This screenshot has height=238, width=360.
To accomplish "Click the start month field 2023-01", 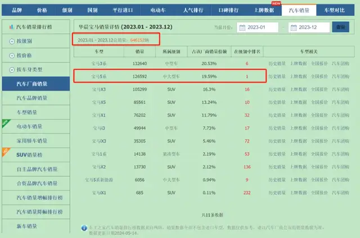I will (x=258, y=28).
